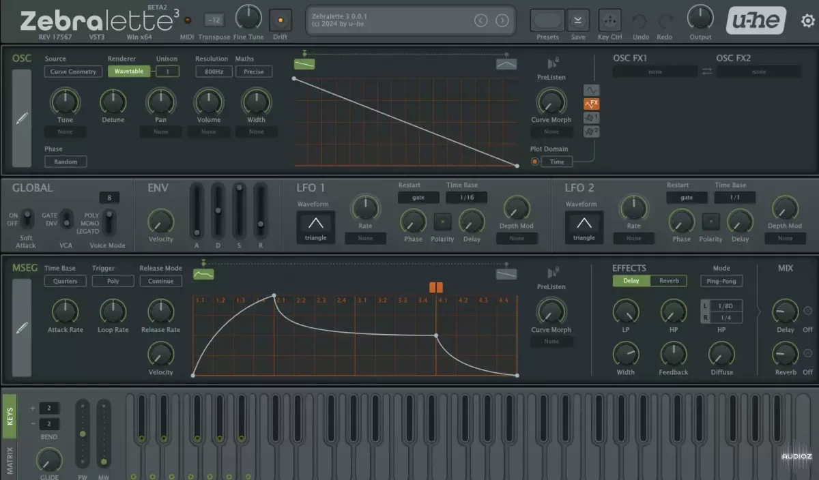Click the OSC PreListen speaker icon
Viewport: 819px width, 480px height.
552,63
